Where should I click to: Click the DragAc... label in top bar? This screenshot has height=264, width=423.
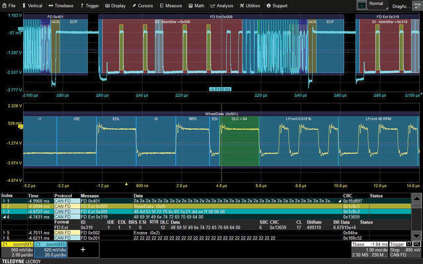tap(401, 6)
